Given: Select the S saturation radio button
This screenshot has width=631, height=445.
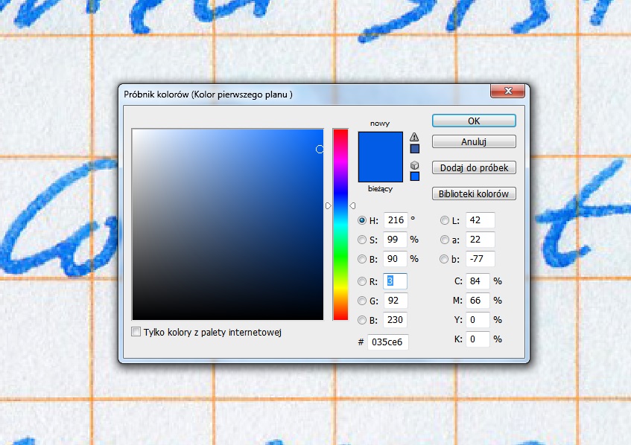Looking at the screenshot, I should tap(363, 240).
